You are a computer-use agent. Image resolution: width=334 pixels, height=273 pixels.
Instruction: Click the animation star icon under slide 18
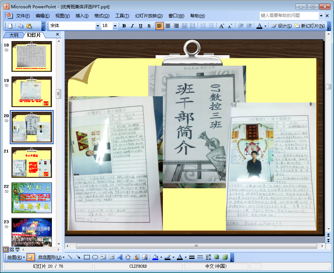coord(6,50)
